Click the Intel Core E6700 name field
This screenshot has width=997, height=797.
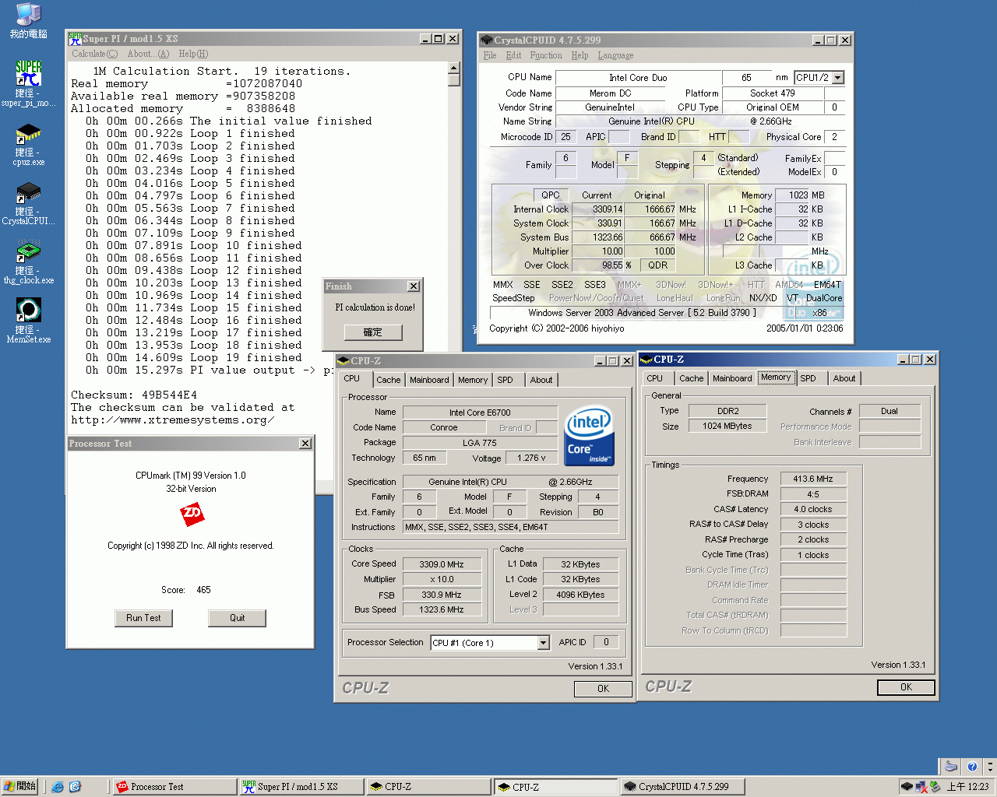(480, 413)
